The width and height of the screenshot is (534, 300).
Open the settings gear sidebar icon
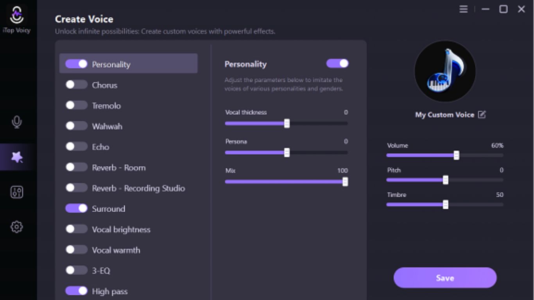[16, 227]
